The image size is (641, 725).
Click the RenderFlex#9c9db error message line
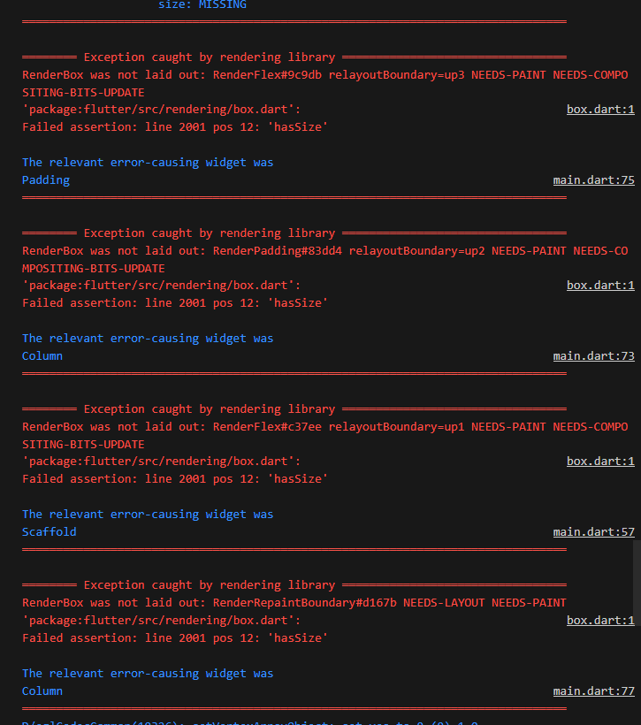[325, 75]
